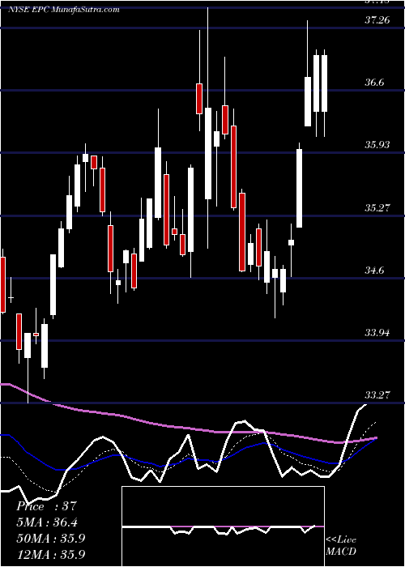Screen dimensions: 405x567
Task: Click the 33.27 price axis label
Action: (x=377, y=394)
